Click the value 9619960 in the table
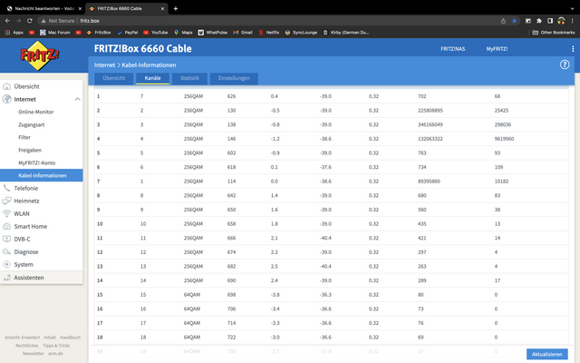Screen dimensions: 580x363 coord(504,139)
